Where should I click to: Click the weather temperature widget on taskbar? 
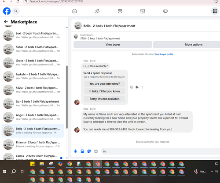tap(200, 172)
